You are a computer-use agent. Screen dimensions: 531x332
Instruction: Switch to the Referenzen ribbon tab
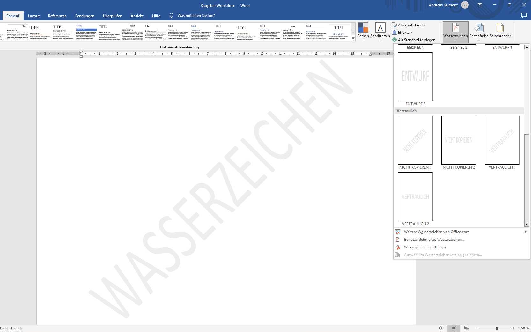pos(57,16)
